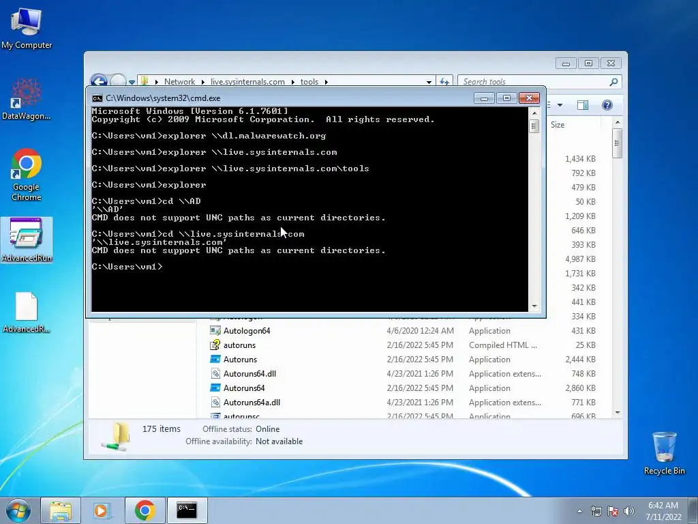Select the AdvancedRun application desktop icon
The image size is (698, 524).
[27, 239]
